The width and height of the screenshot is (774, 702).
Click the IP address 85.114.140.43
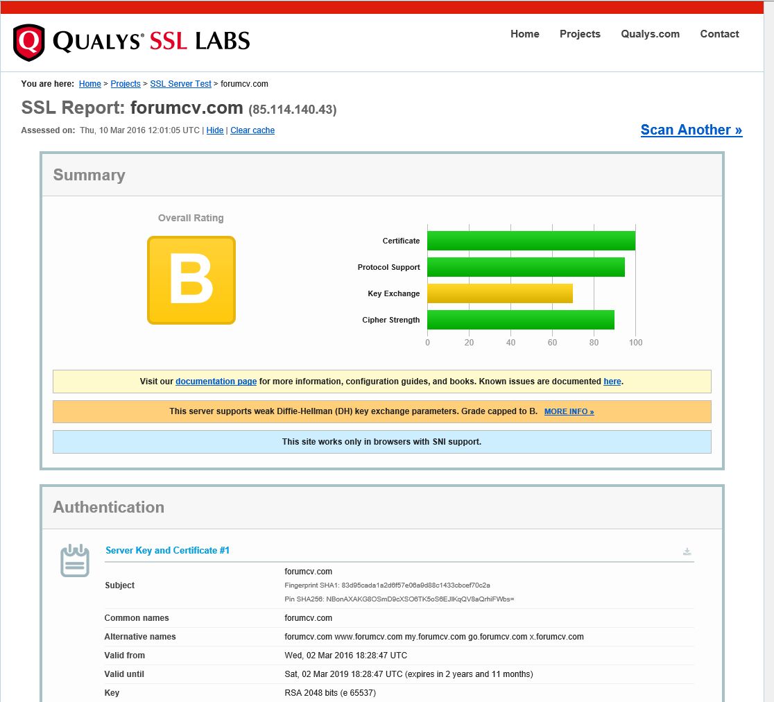[x=293, y=110]
